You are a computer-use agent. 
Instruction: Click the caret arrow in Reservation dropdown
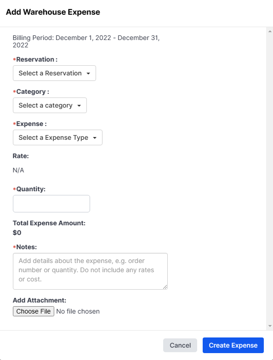point(88,74)
